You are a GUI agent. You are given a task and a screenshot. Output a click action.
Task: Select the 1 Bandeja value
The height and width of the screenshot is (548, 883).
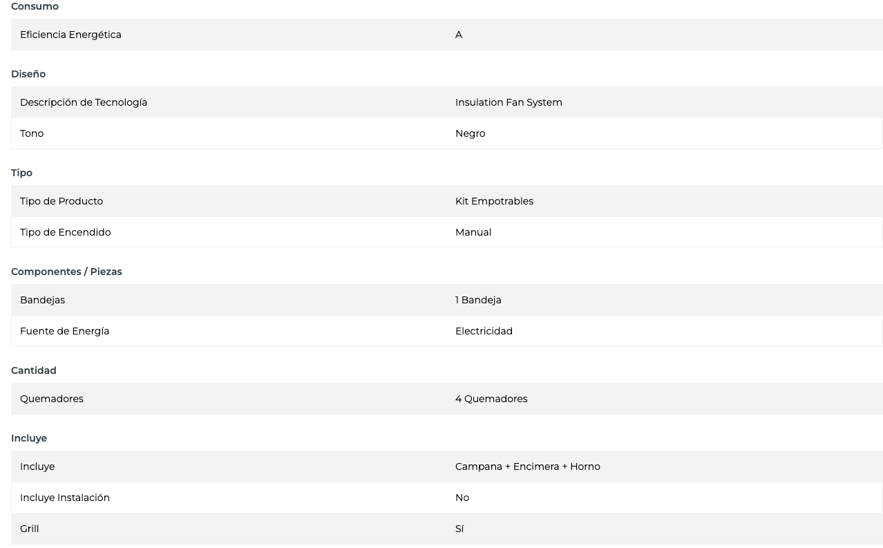pyautogui.click(x=478, y=300)
